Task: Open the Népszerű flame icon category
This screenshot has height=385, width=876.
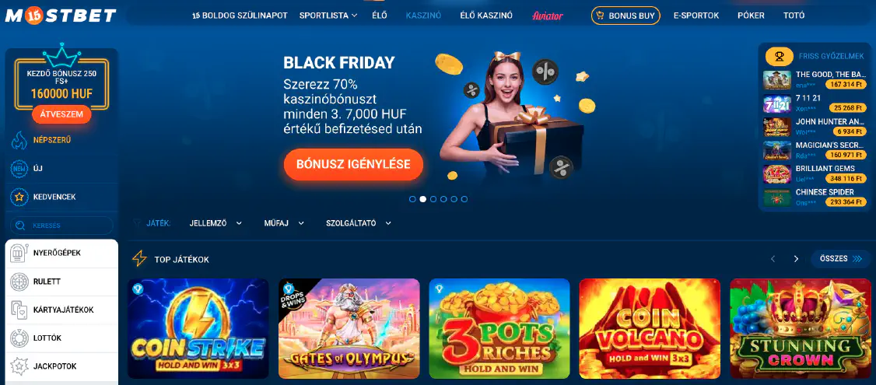Action: 19,140
